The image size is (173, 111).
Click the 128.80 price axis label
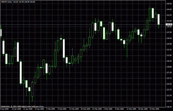[169, 67]
